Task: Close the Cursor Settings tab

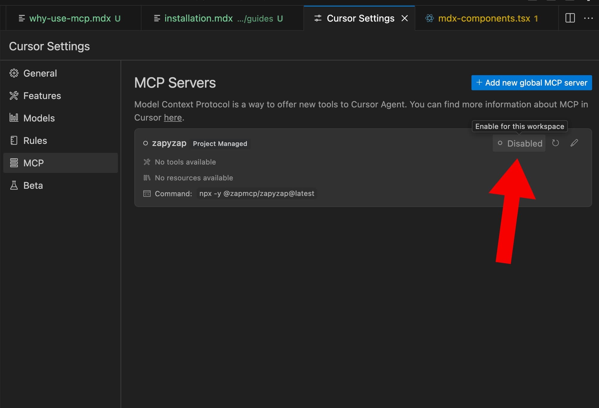Action: point(405,19)
